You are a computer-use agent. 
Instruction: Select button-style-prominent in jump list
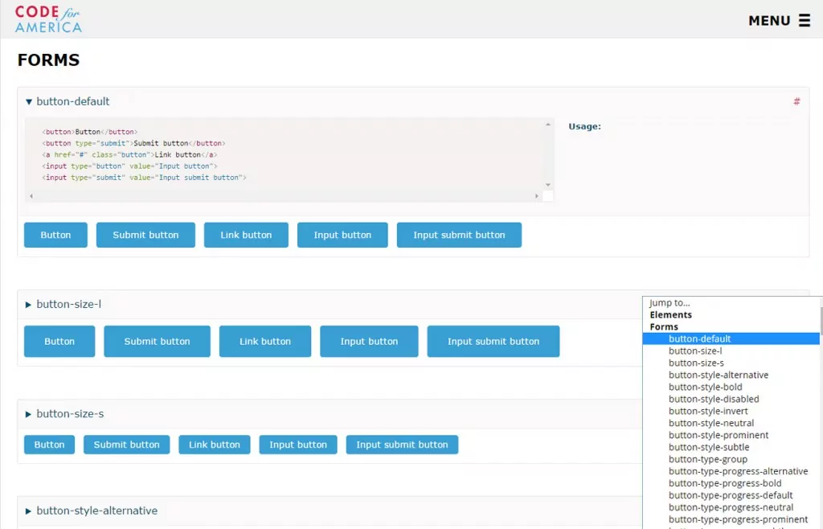click(731, 436)
